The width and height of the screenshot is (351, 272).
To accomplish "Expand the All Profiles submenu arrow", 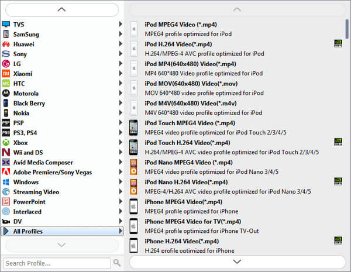I will [121, 231].
